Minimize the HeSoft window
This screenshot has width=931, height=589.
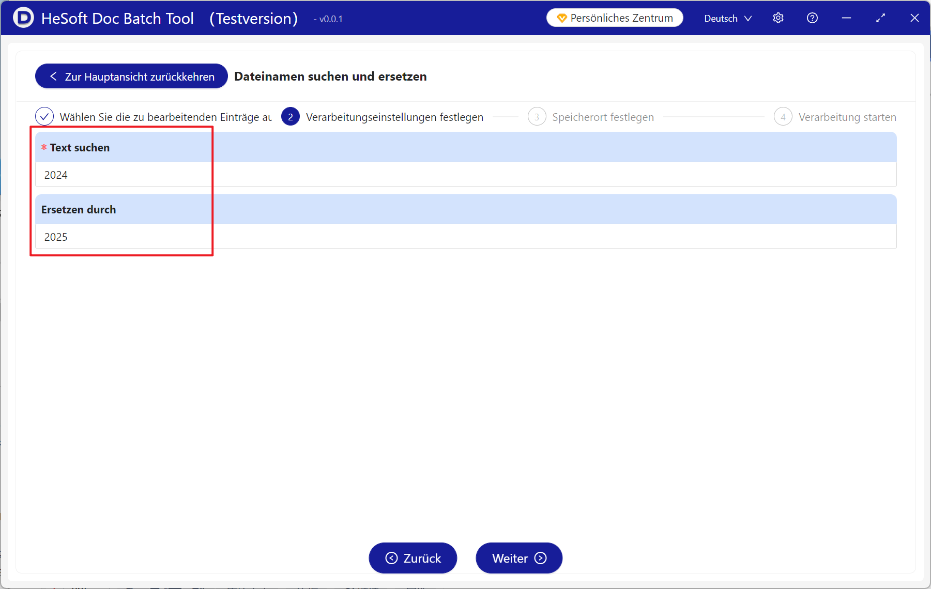[846, 18]
